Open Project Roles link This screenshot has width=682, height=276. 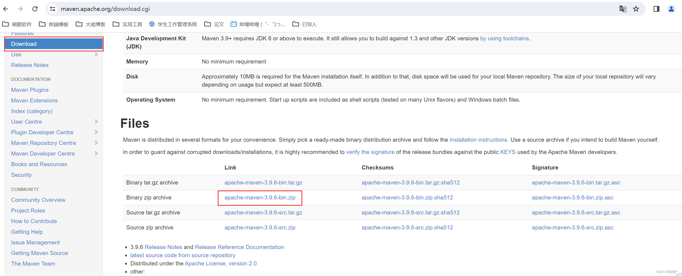28,211
